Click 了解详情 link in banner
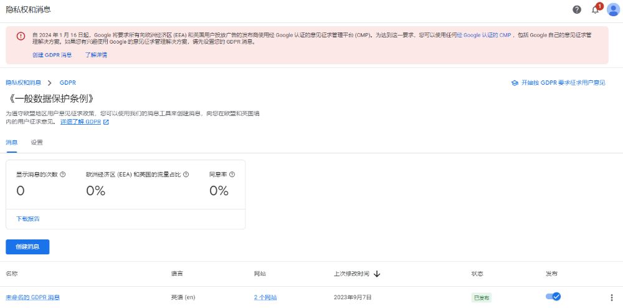Screen dimensions: 623x308 96,55
